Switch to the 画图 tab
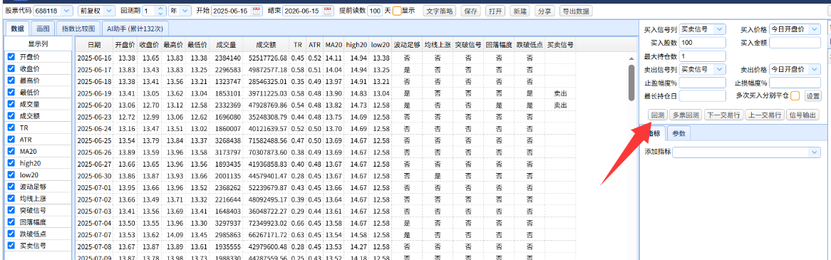Viewport: 831px width, 260px height. pos(43,28)
